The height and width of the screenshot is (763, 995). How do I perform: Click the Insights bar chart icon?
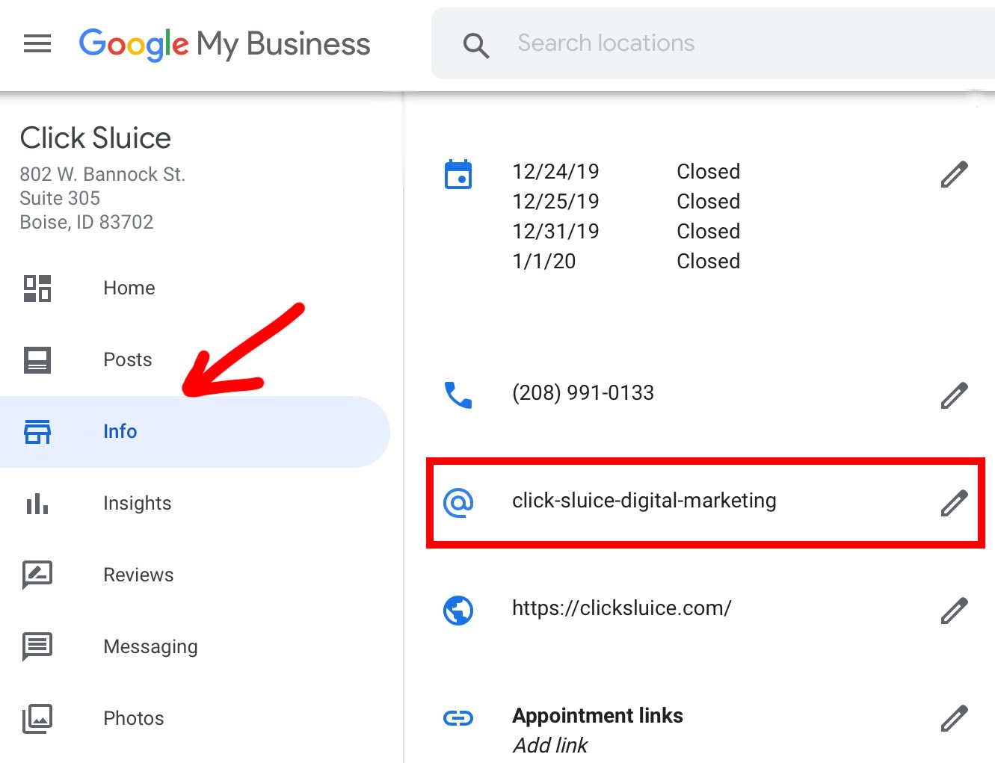tap(37, 504)
